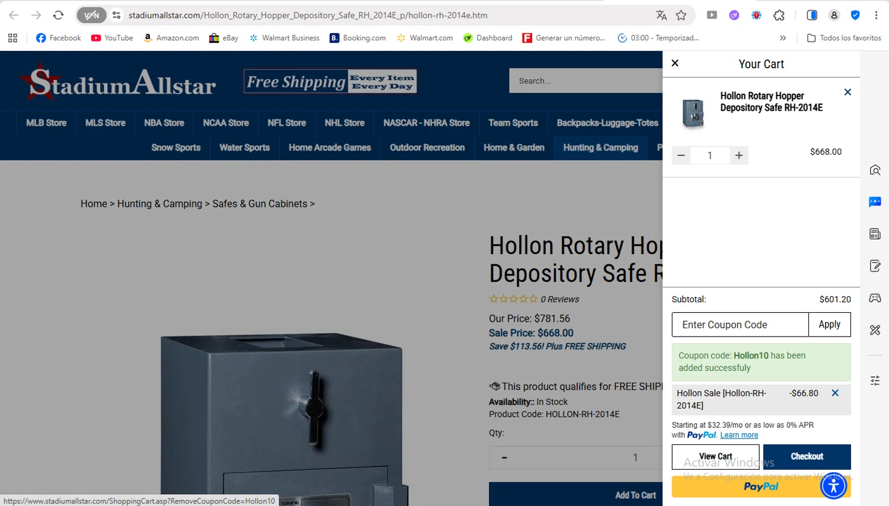The image size is (889, 506).
Task: Click the StadiumAllstar logo
Action: [x=117, y=82]
